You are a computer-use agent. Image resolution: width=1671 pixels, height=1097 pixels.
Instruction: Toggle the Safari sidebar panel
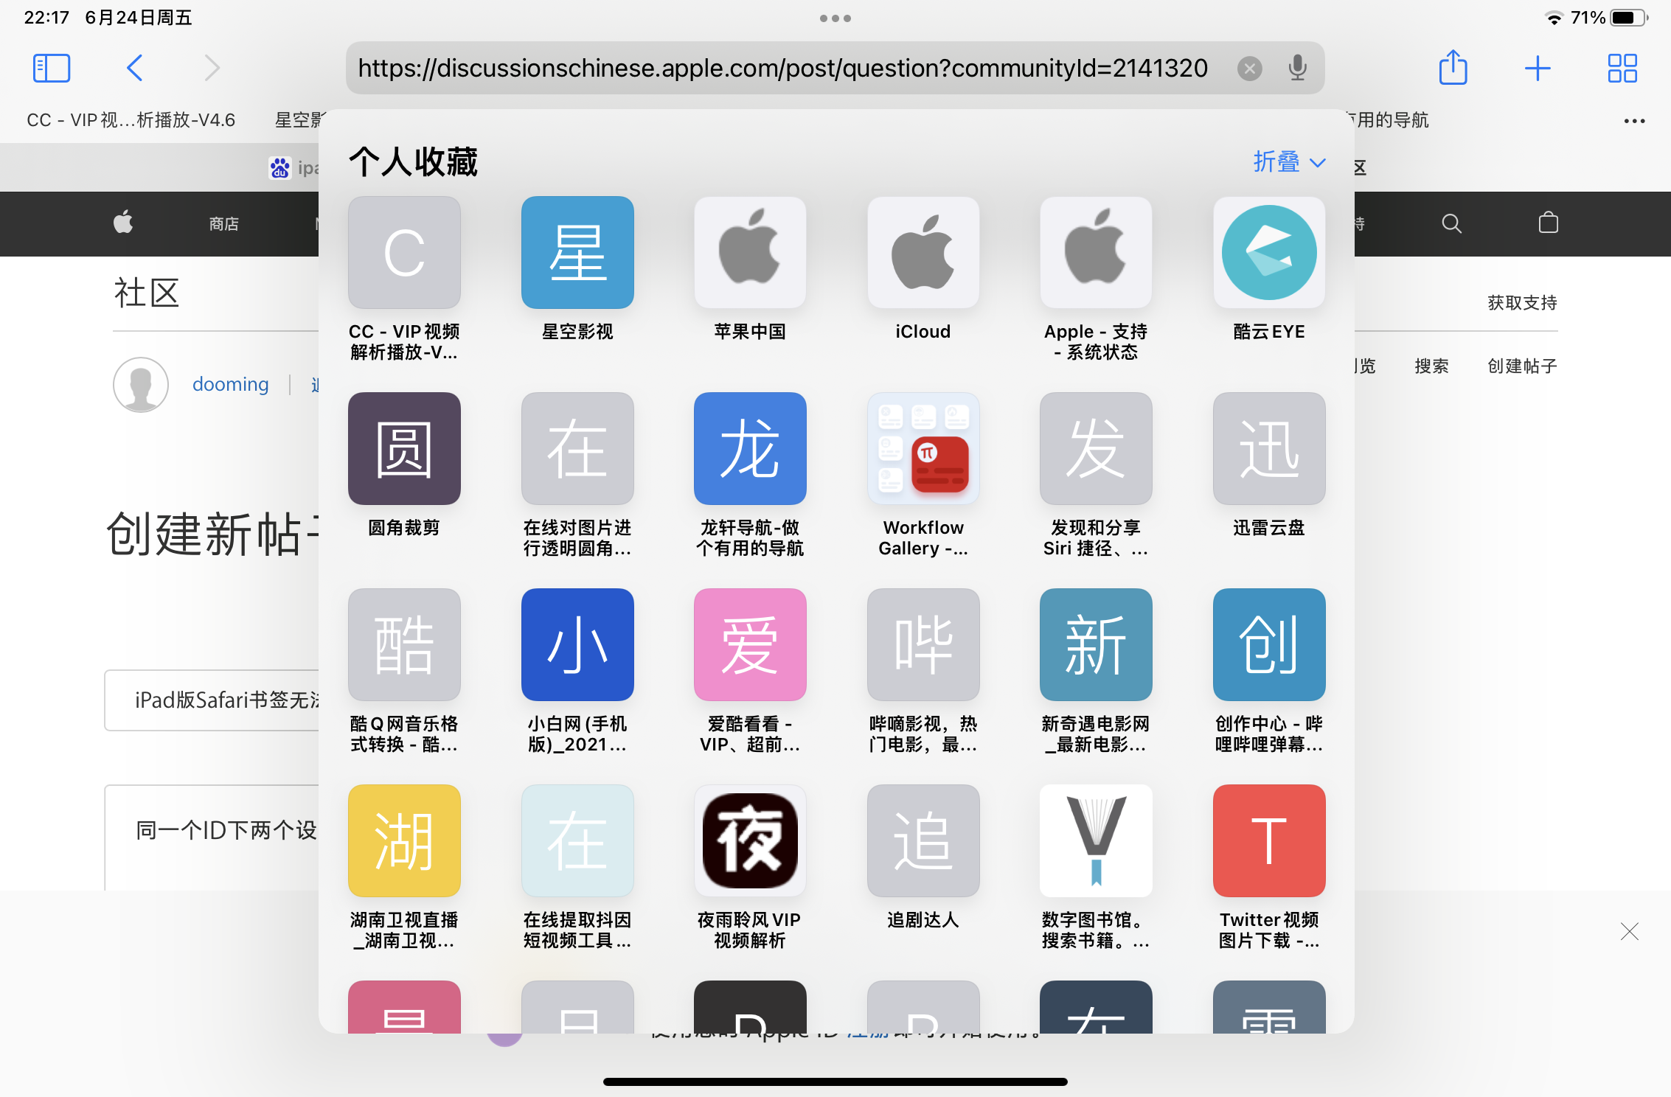pos(52,68)
